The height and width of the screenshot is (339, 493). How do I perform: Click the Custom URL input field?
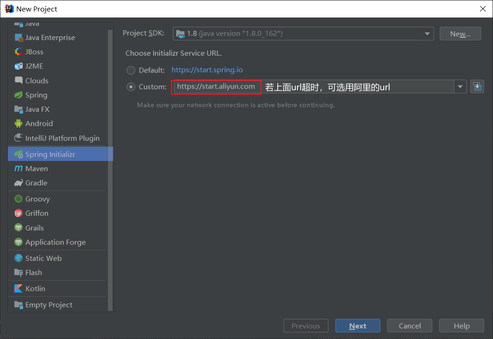314,86
